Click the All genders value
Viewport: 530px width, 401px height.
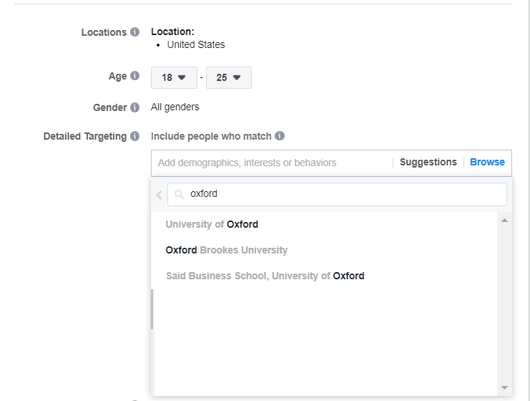coord(175,107)
